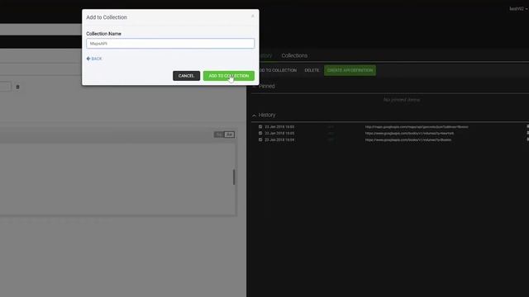Screen dimensions: 529x297
Task: Click the Delete button in history toolbar
Action: 312,70
